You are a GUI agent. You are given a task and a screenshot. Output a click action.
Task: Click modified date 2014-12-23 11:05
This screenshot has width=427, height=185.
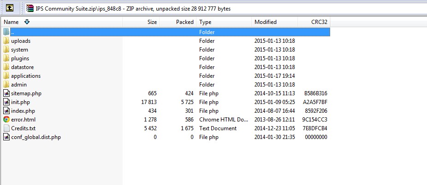tap(274, 128)
